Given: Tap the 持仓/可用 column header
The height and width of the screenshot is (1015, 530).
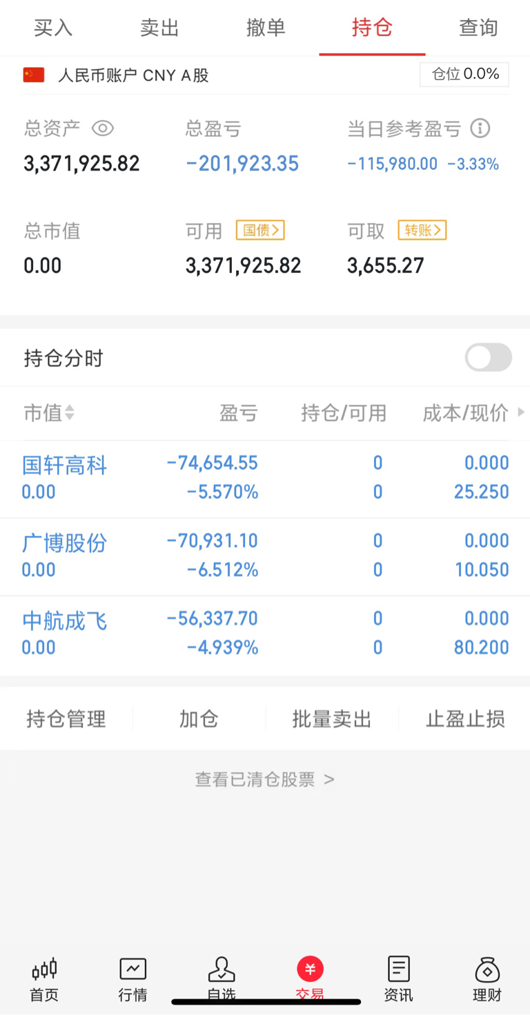Looking at the screenshot, I should 344,413.
